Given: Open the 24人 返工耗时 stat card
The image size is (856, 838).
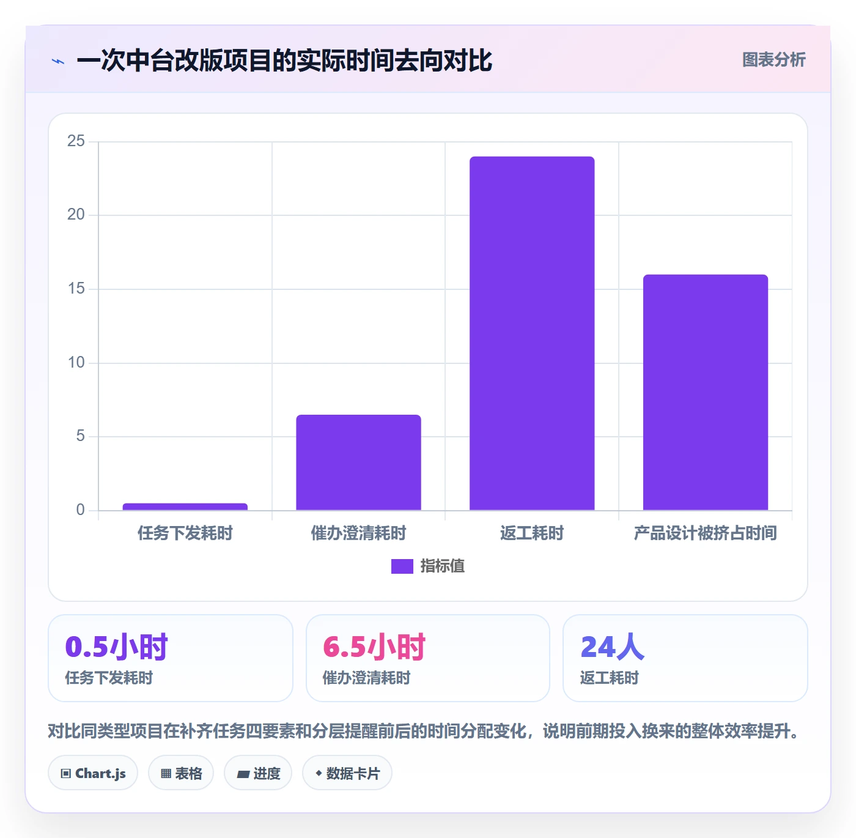Looking at the screenshot, I should [x=685, y=658].
